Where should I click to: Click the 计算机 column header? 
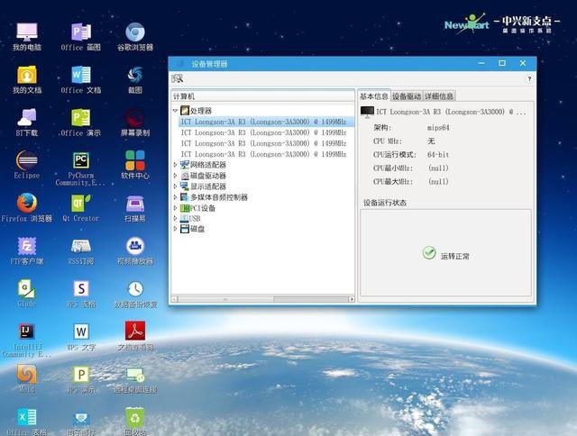[x=262, y=96]
